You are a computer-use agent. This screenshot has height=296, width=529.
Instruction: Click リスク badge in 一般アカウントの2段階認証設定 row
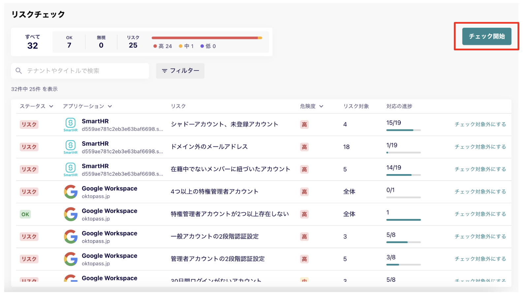(x=29, y=237)
